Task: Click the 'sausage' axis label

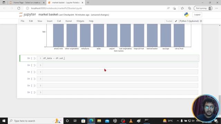Action: pyautogui.click(x=166, y=49)
